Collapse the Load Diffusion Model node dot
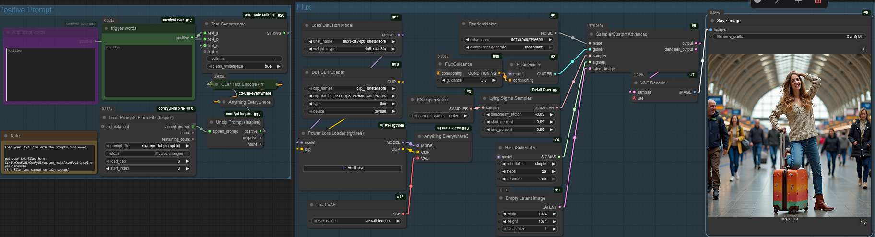This screenshot has height=237, width=875. (x=307, y=25)
